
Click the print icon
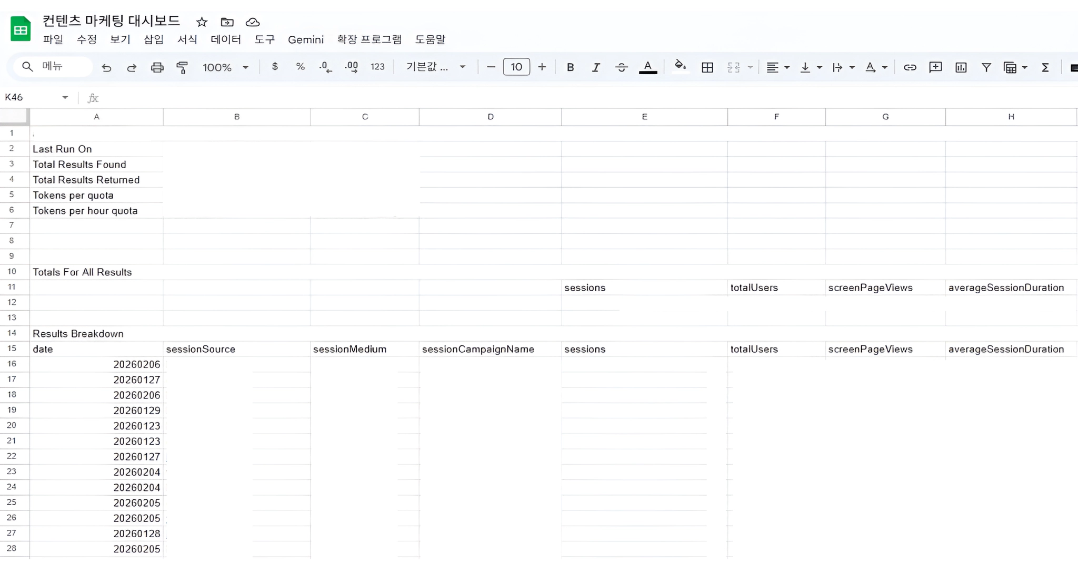(157, 67)
